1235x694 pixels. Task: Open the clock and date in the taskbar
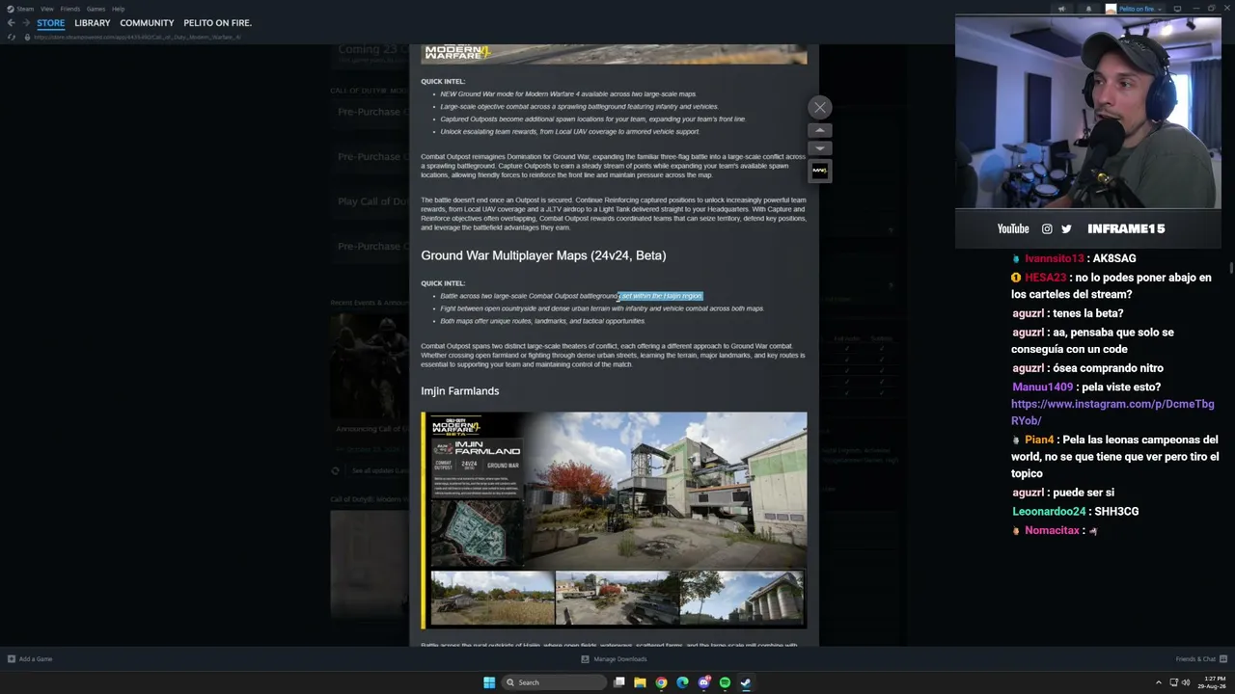point(1211,682)
